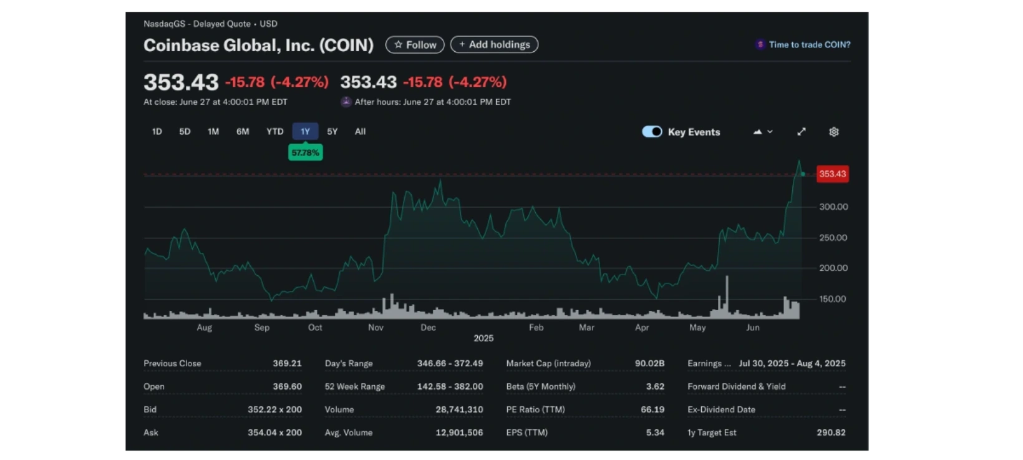Select the YTD chart range
This screenshot has width=1023, height=460.
click(x=275, y=132)
